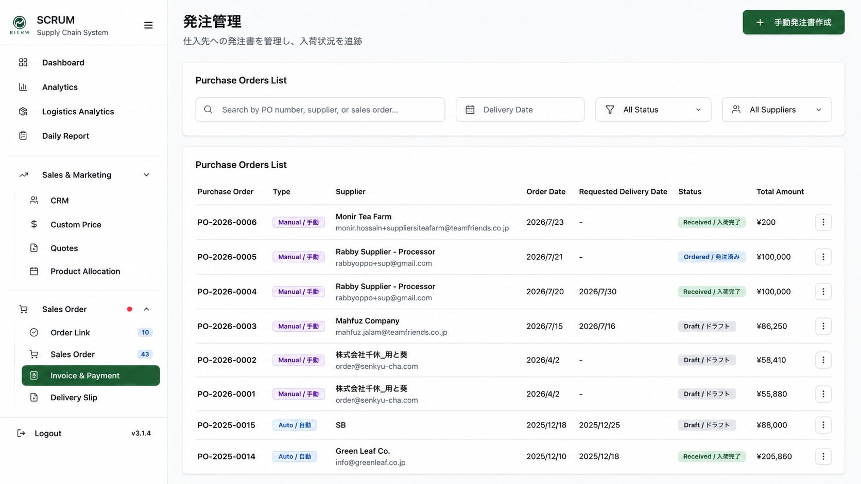Click Received status badge of PO-2026-0006
Viewport: 861px width, 484px height.
coord(712,222)
